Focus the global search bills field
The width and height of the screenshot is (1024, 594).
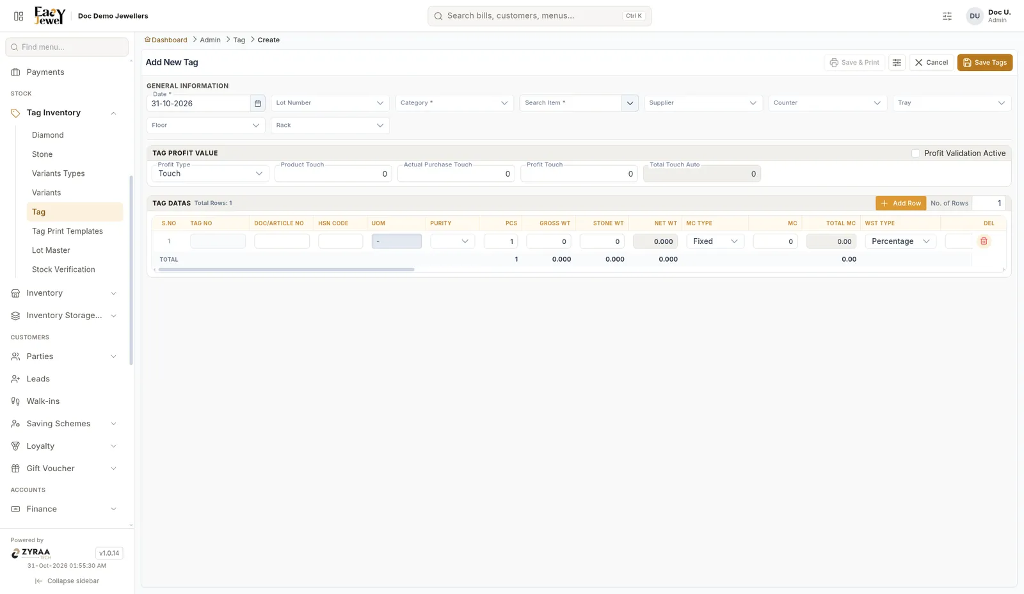coord(540,16)
